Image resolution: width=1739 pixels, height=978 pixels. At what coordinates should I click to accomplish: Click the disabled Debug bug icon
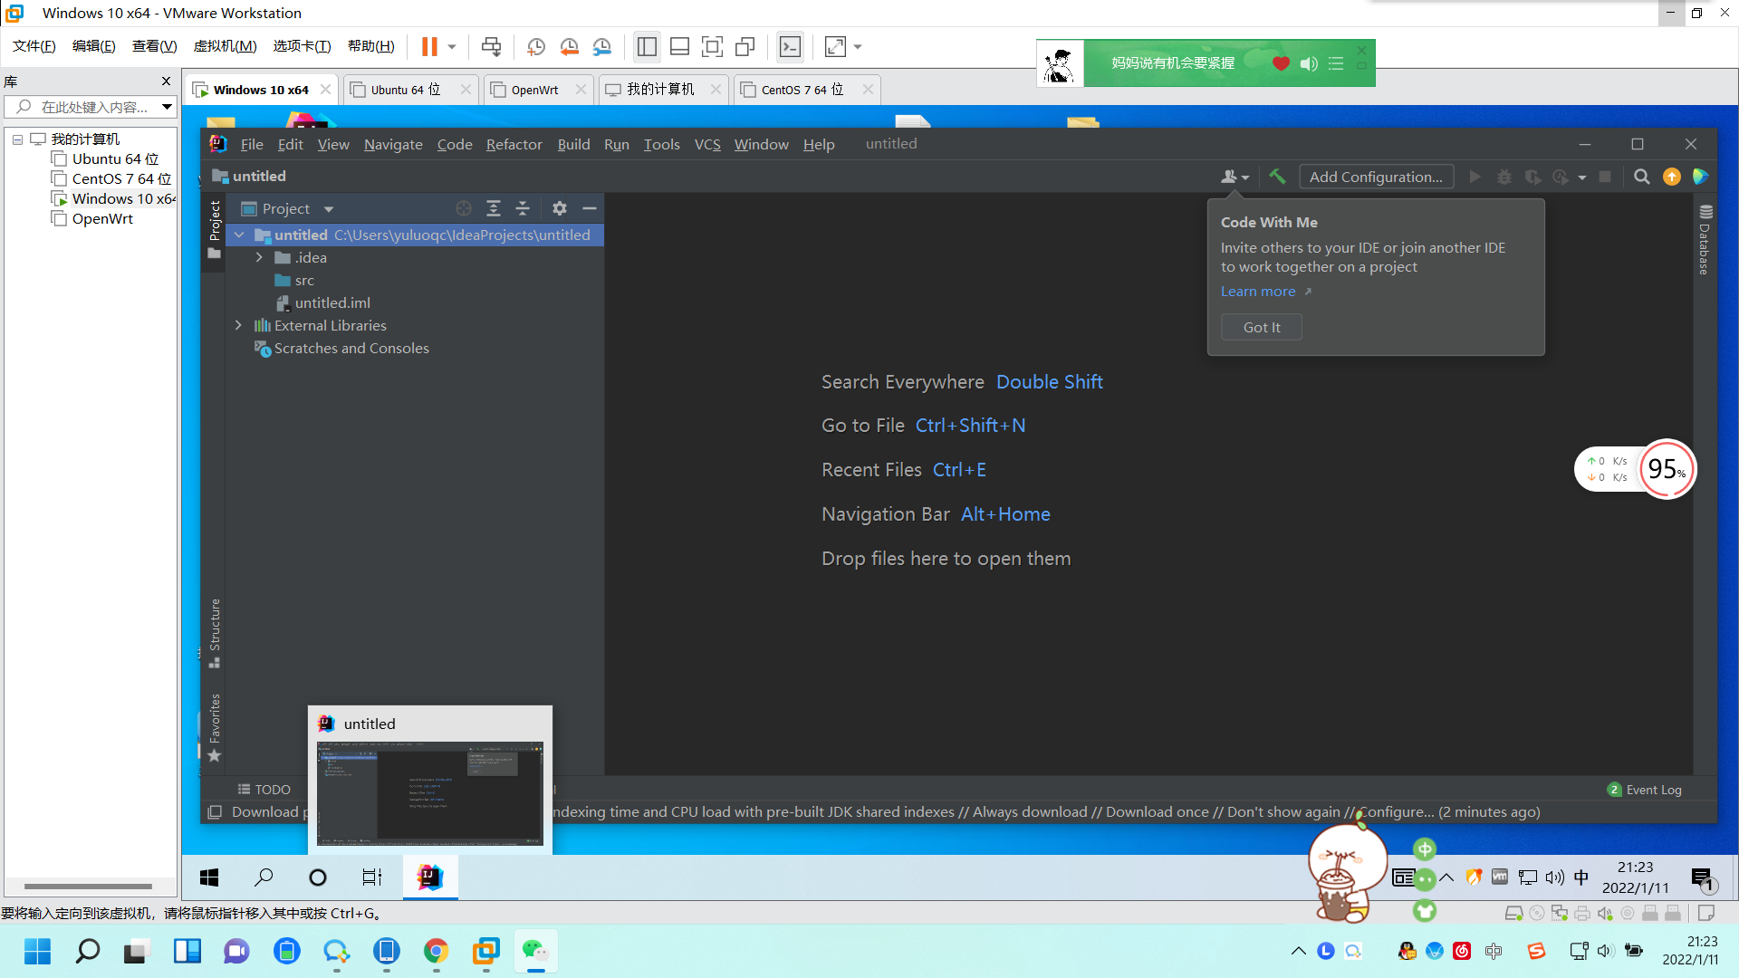[x=1504, y=177]
